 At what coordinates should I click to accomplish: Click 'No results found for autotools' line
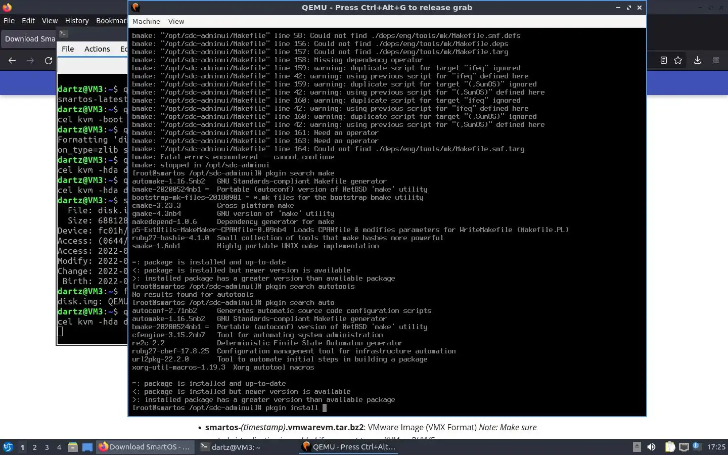pos(193,294)
